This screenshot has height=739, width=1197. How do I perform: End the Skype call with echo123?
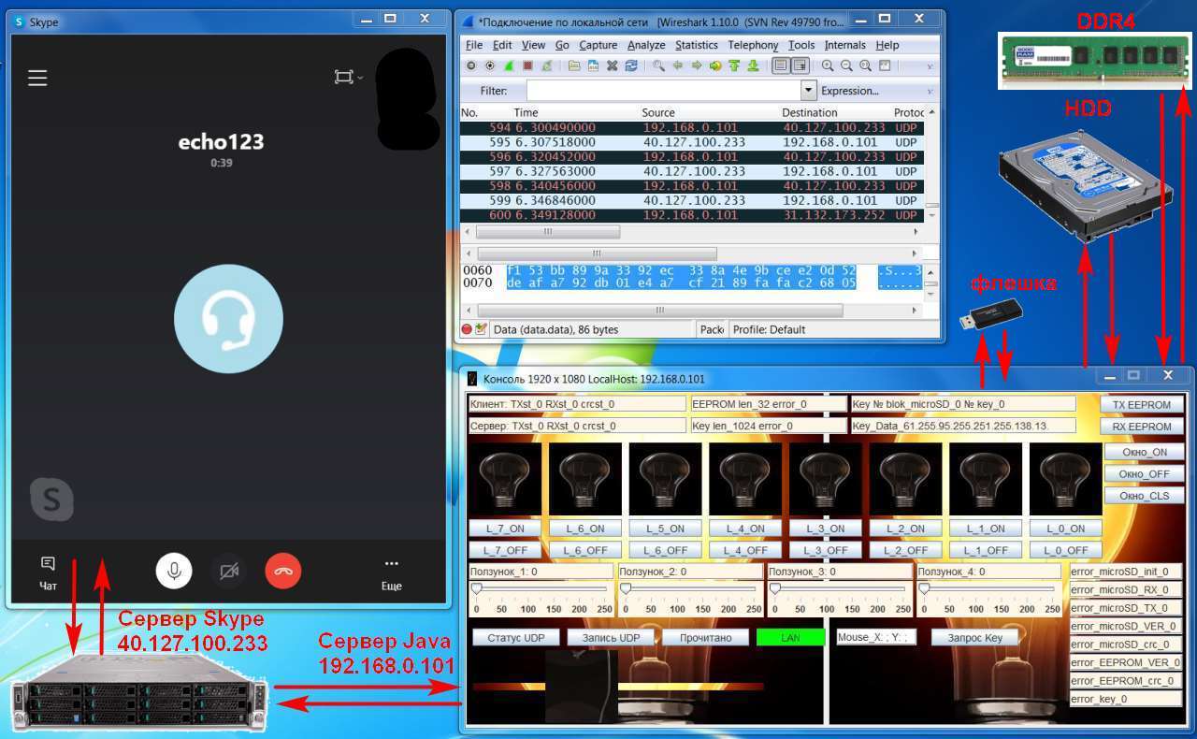pyautogui.click(x=283, y=570)
